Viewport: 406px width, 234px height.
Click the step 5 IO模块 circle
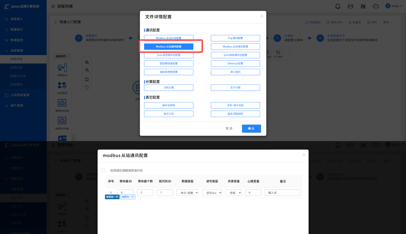tap(277, 38)
